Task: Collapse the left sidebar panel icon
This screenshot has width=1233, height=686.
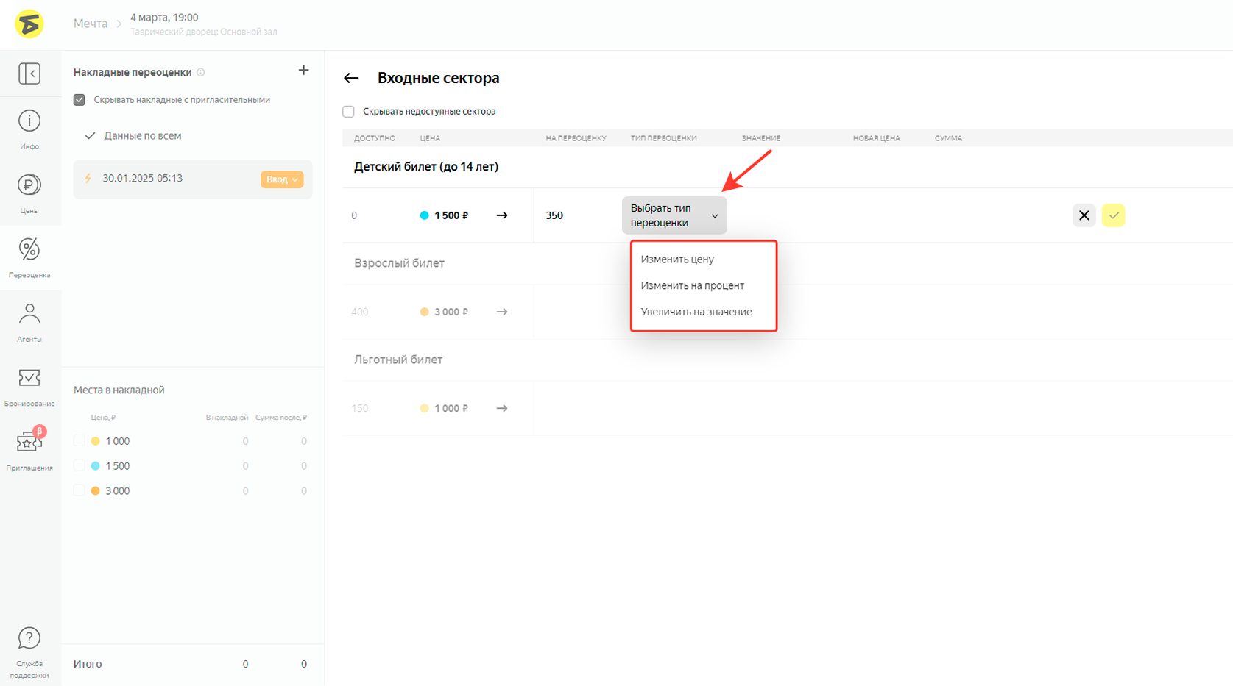Action: pyautogui.click(x=29, y=74)
